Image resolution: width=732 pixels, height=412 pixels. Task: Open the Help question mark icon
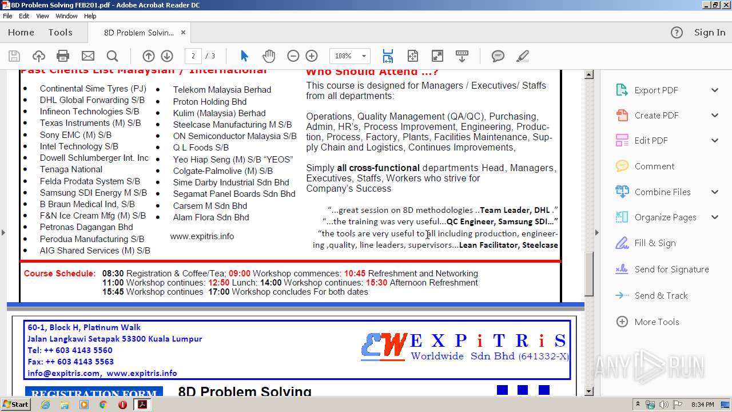[x=677, y=33]
